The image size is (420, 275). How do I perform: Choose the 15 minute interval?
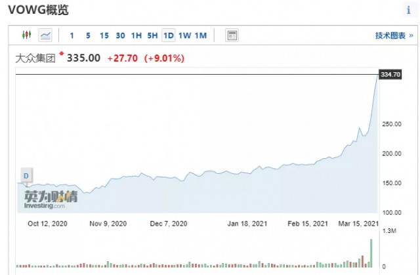[104, 35]
